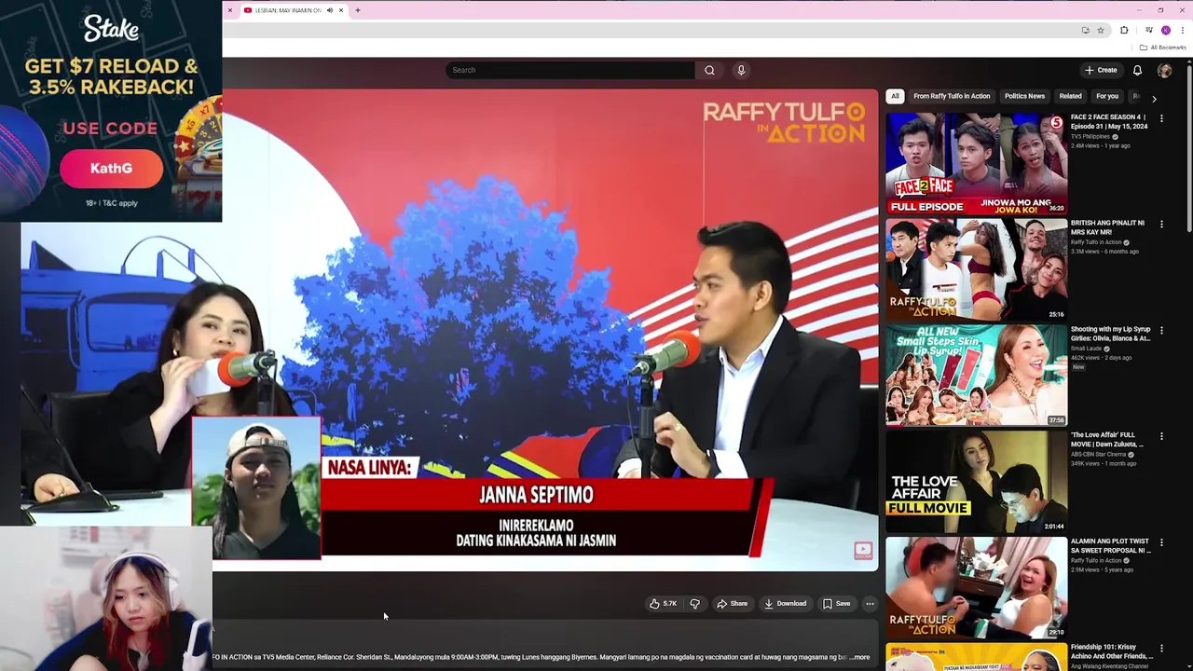Click the Stake logo in the ad

coord(111,29)
